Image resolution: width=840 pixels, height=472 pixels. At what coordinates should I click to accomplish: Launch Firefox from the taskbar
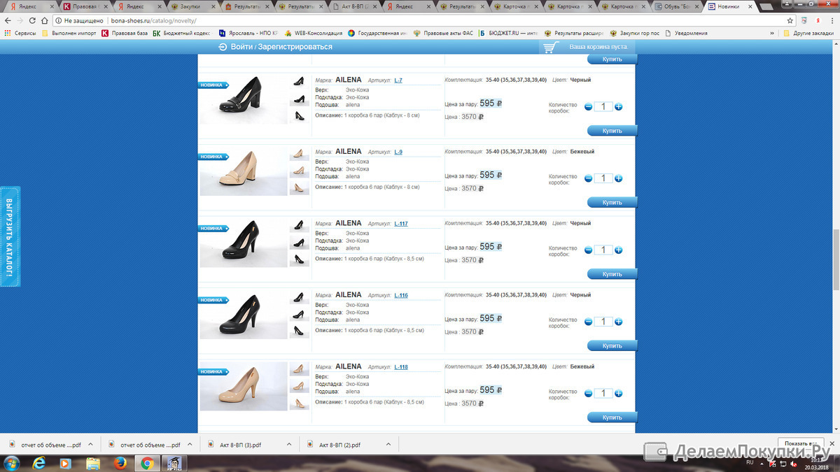pyautogui.click(x=120, y=463)
